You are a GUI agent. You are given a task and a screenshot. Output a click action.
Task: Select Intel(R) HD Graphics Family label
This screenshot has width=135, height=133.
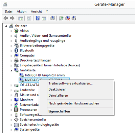click(x=45, y=75)
